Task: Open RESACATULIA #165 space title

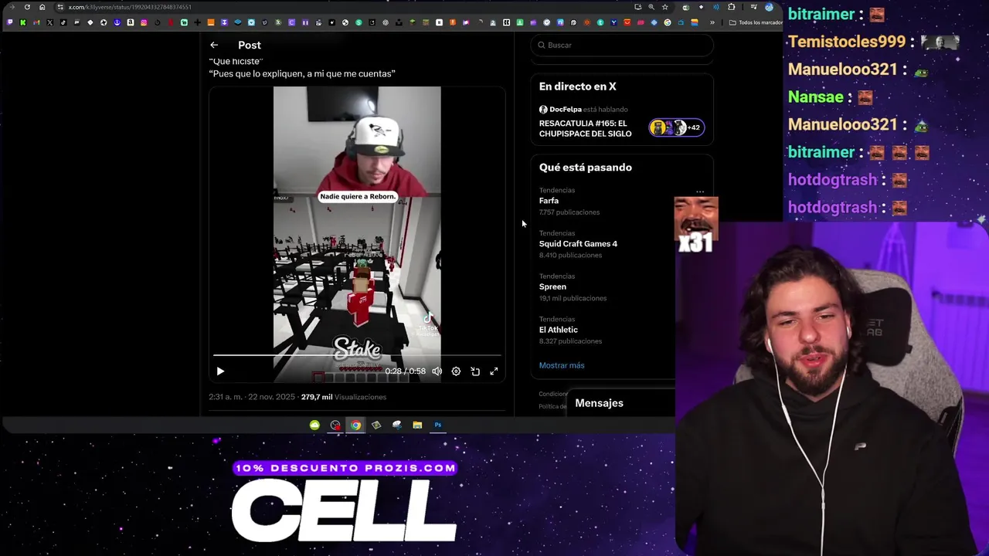Action: click(585, 128)
